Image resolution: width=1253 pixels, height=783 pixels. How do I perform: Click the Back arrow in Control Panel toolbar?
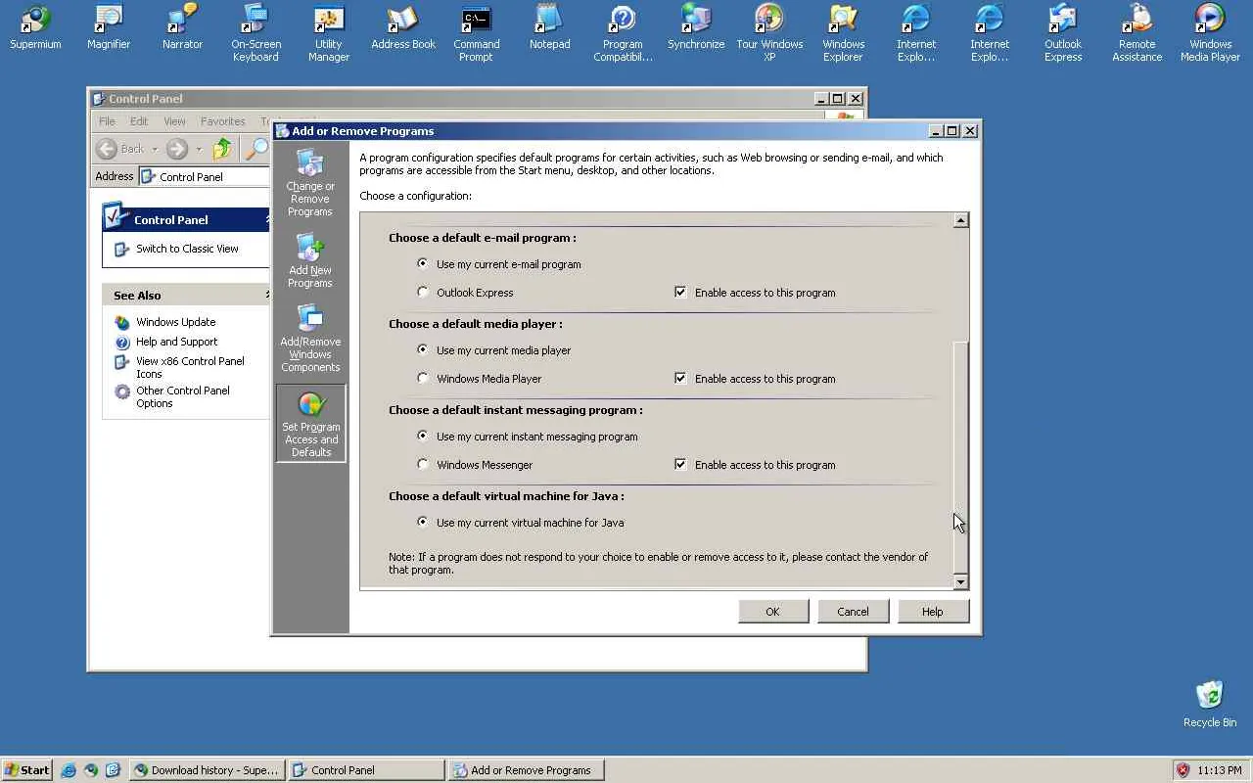tap(107, 149)
